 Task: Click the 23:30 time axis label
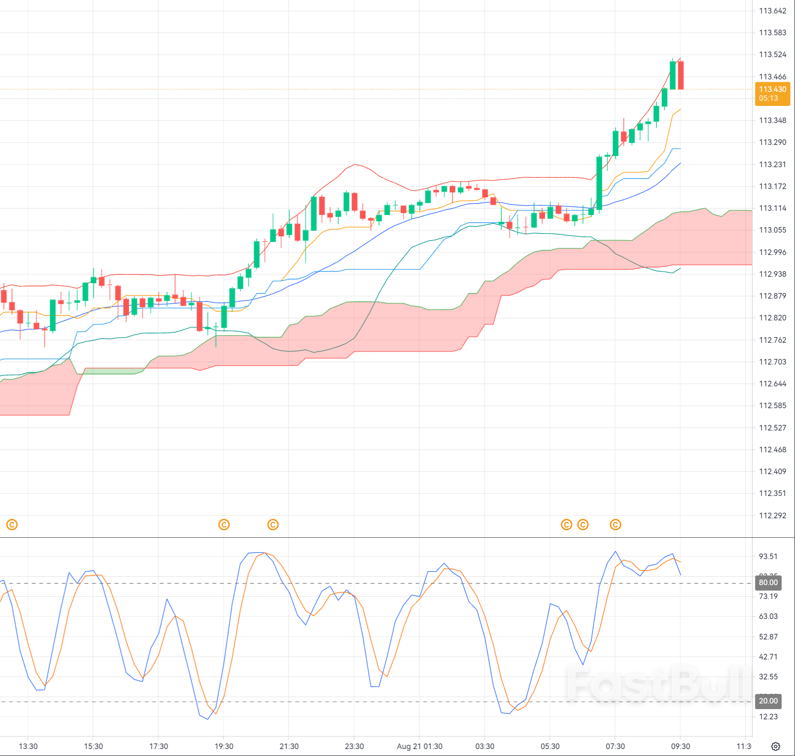(x=355, y=746)
